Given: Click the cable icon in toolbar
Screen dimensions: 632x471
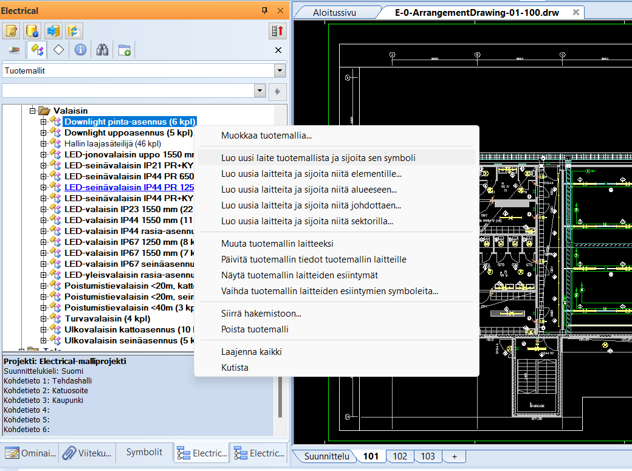Looking at the screenshot, I should coord(15,50).
